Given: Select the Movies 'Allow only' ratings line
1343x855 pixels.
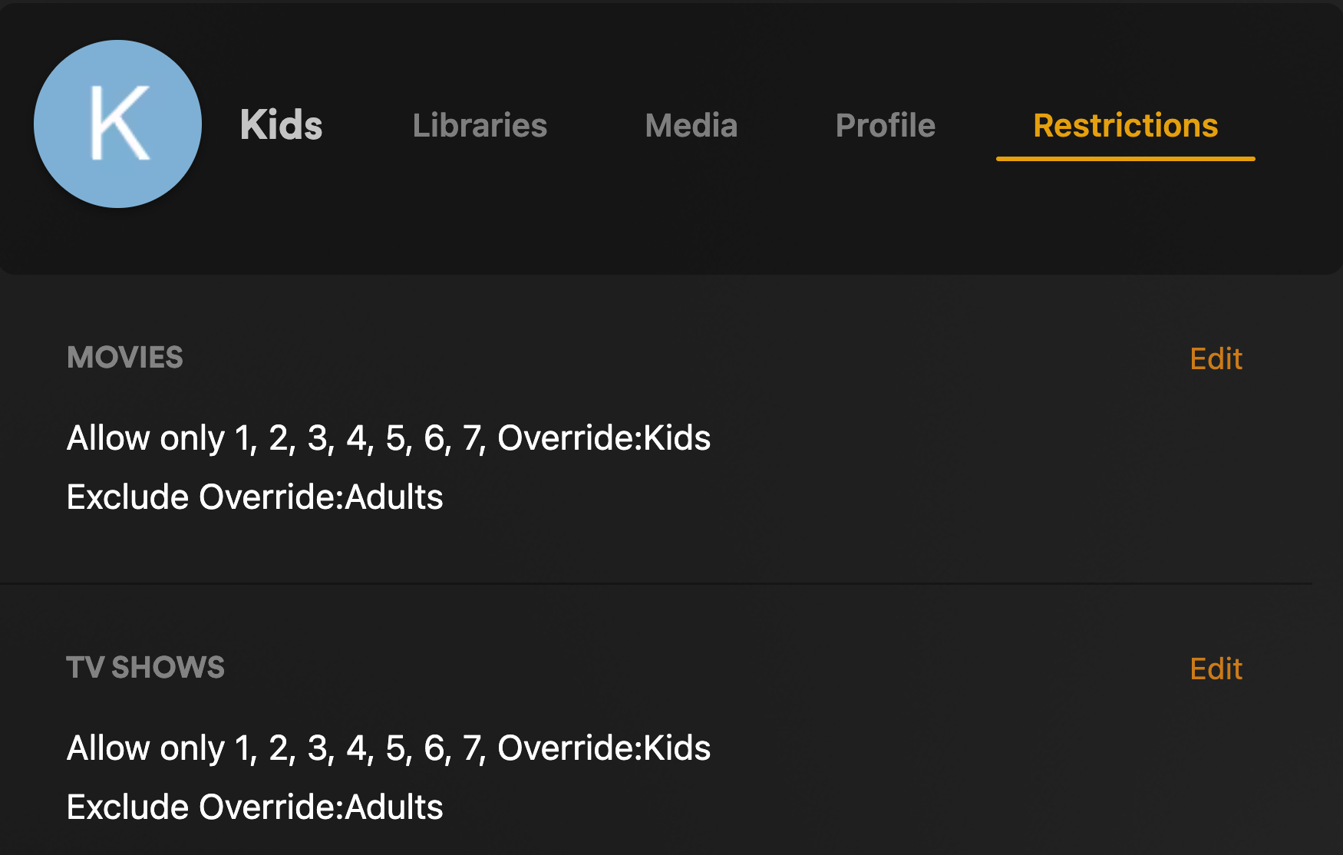Looking at the screenshot, I should coord(389,438).
